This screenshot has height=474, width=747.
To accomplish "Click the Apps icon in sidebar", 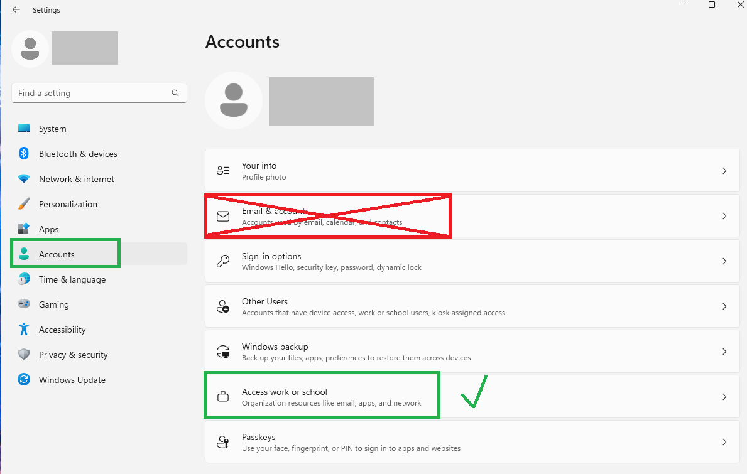I will pos(24,229).
